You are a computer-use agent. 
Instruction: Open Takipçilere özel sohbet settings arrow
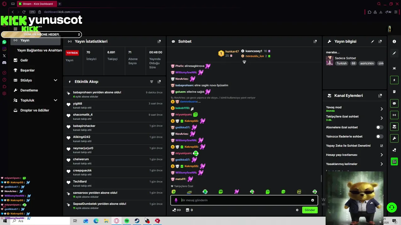pyautogui.click(x=382, y=118)
